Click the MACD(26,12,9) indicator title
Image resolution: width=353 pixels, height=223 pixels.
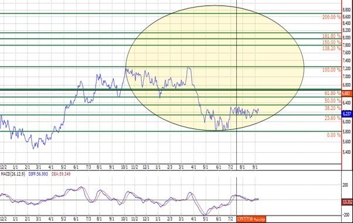13,174
